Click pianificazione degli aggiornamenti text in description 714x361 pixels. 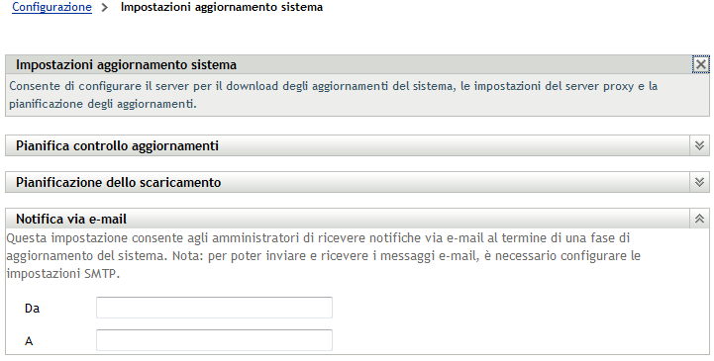[102, 104]
